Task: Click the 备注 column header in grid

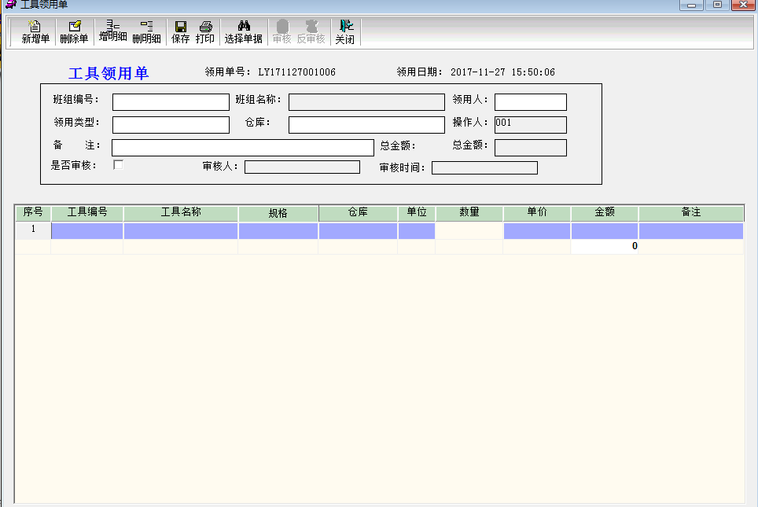Action: [691, 213]
